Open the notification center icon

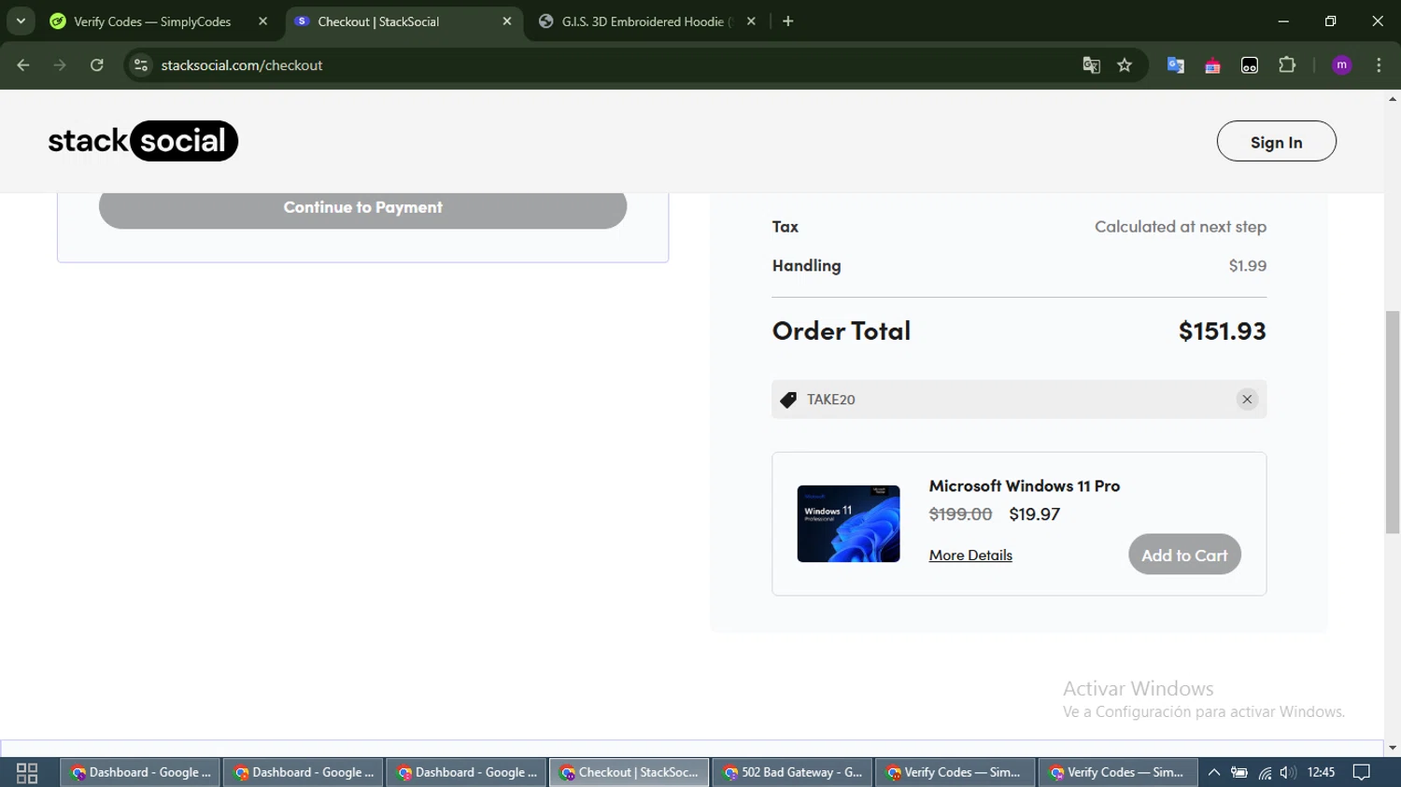pyautogui.click(x=1362, y=773)
